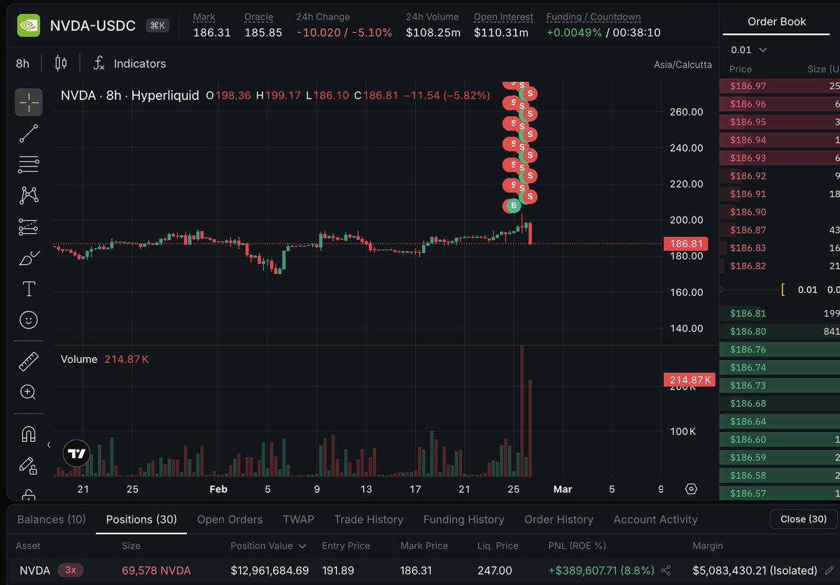Click the $186.82 ask price row

click(780, 266)
